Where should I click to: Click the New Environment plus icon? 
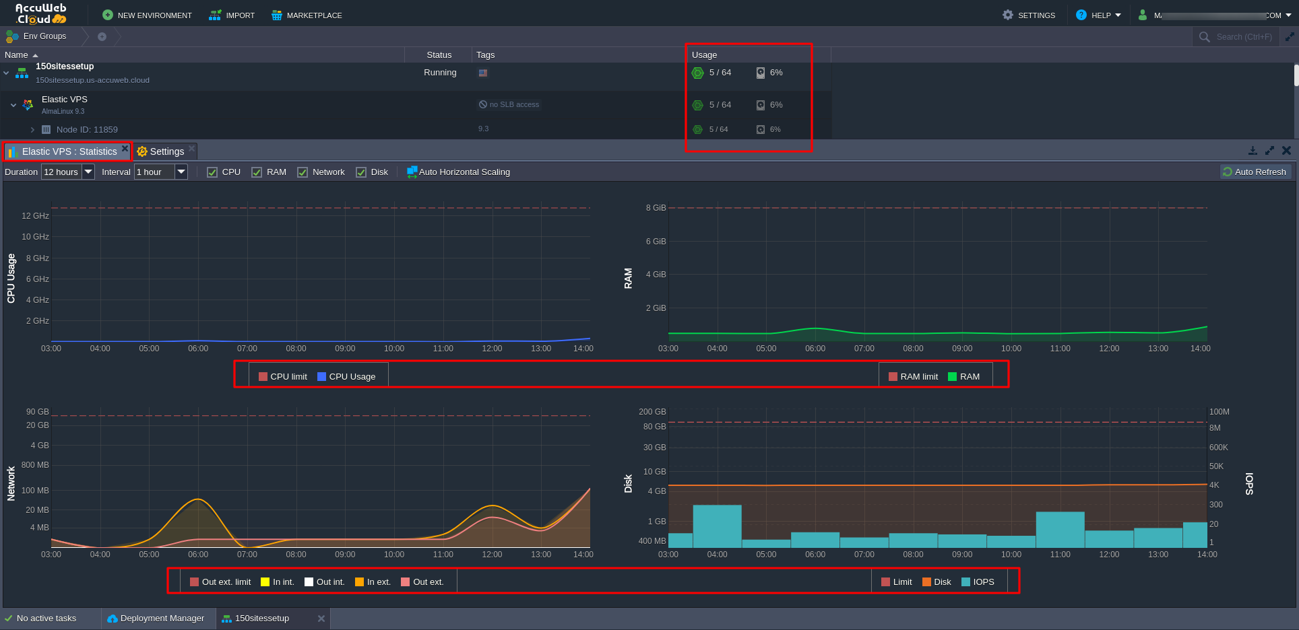108,15
